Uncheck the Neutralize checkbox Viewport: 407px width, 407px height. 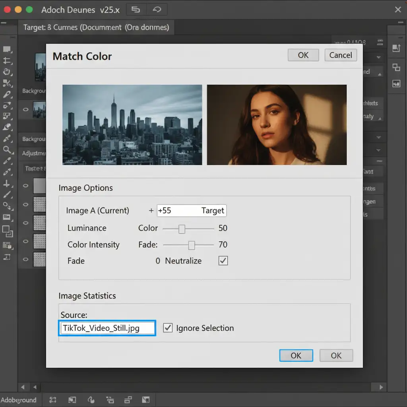[x=223, y=261]
